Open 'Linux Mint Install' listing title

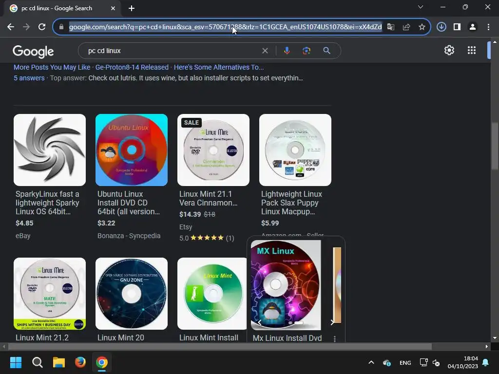tap(209, 338)
